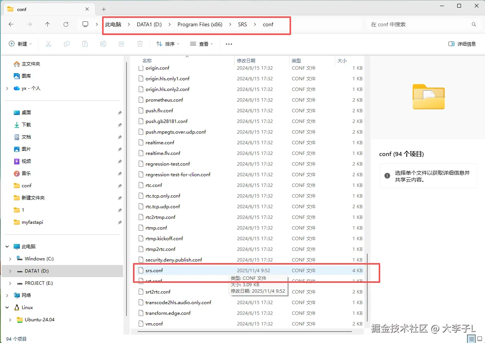Open 排序 (Sort) dropdown
Screen dimensions: 485x343
(x=168, y=44)
